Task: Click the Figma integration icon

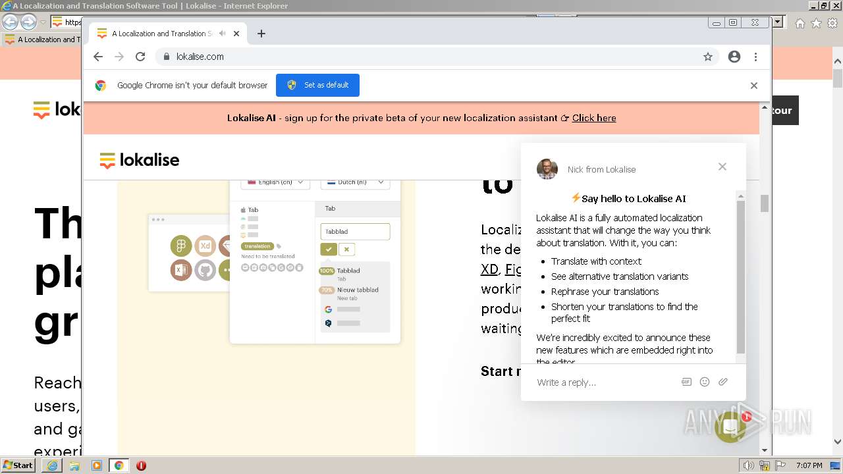Action: pyautogui.click(x=181, y=246)
